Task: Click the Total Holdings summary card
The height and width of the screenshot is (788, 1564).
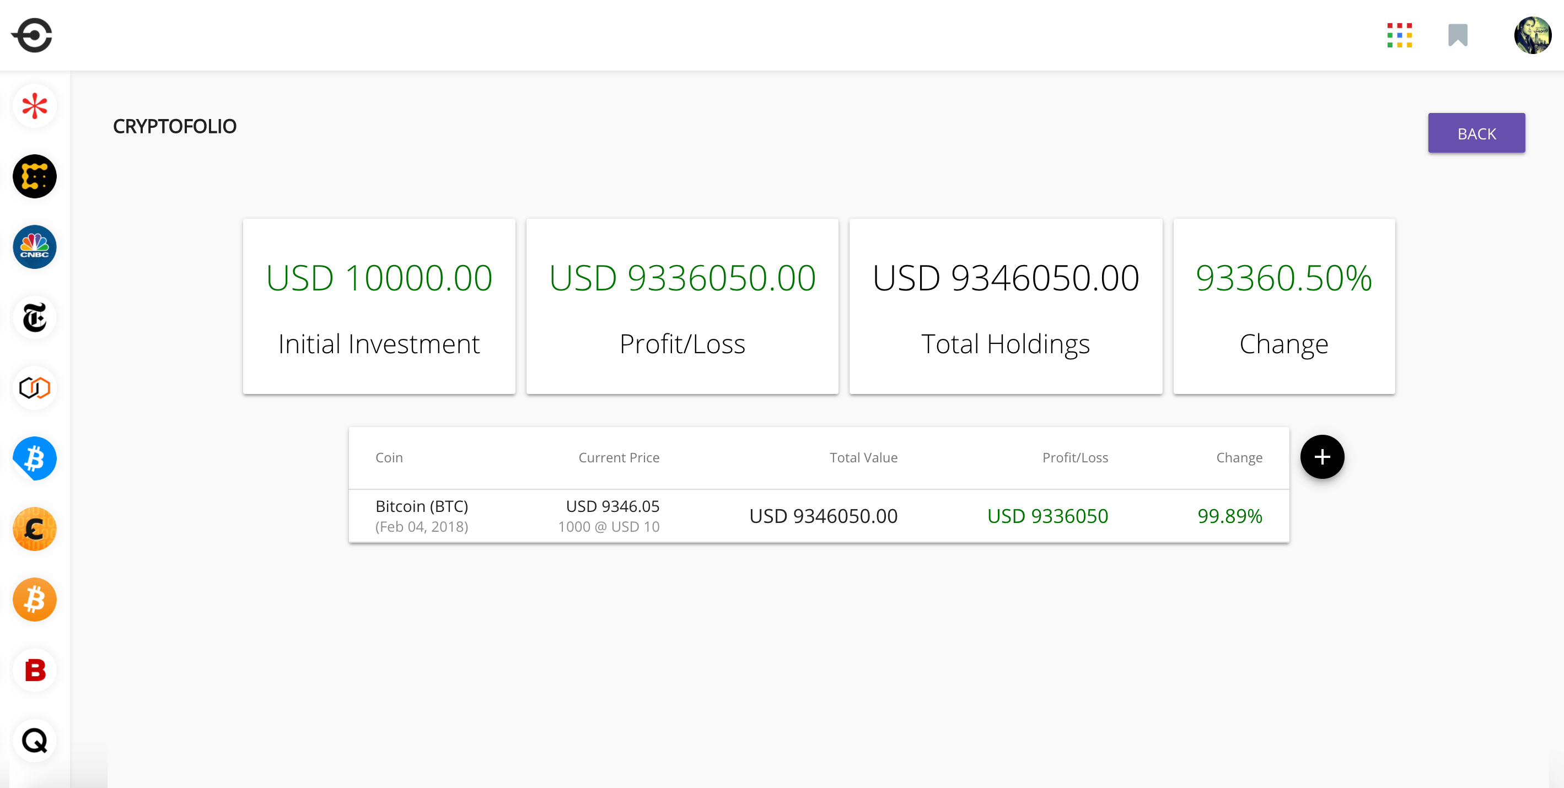Action: 1005,306
